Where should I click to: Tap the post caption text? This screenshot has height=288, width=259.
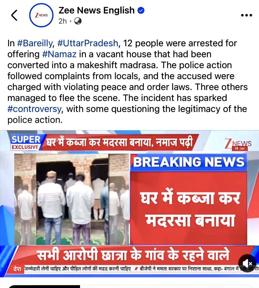pos(128,82)
